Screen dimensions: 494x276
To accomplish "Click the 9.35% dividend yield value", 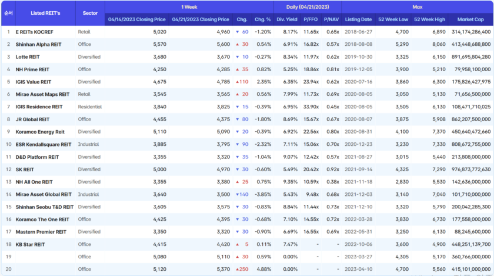I will click(290, 182).
